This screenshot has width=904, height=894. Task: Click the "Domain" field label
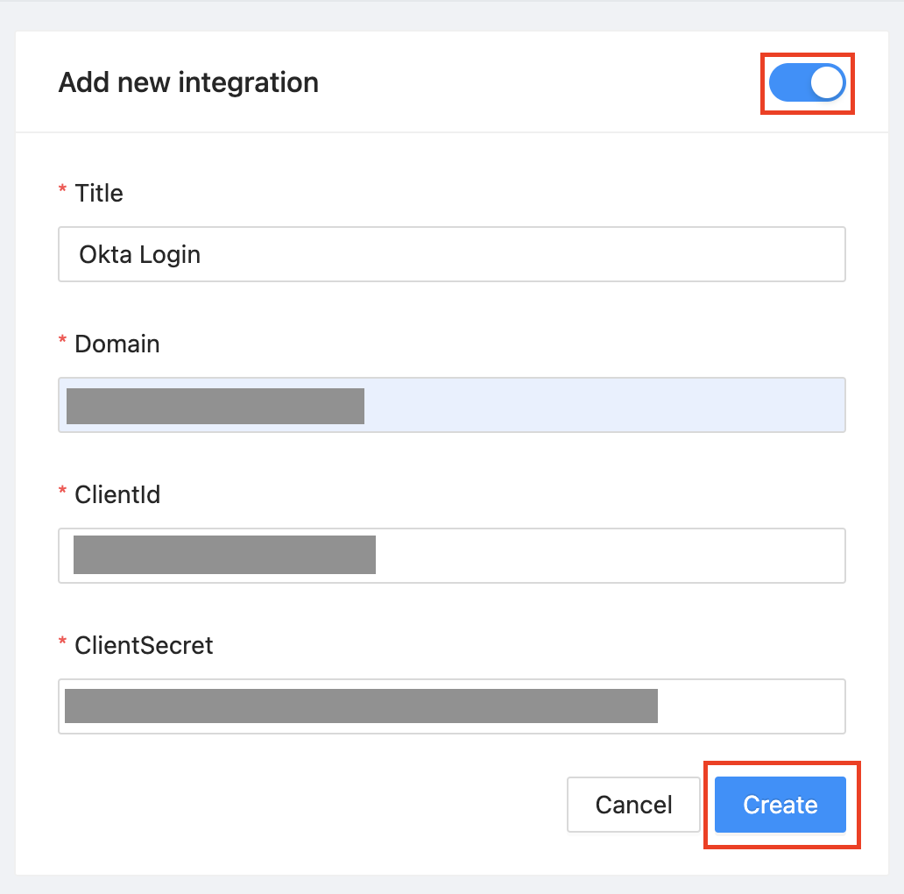pos(117,344)
